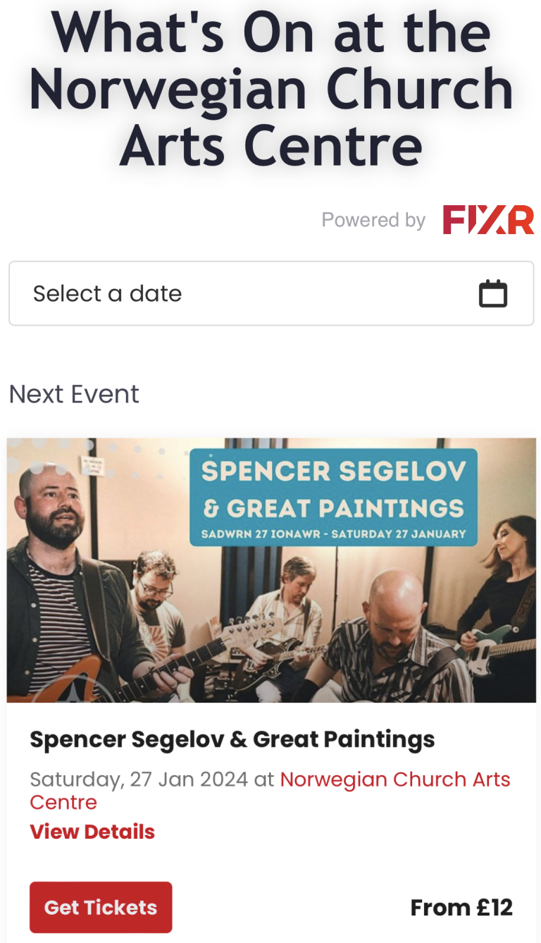Click the Powered by text

click(x=373, y=221)
